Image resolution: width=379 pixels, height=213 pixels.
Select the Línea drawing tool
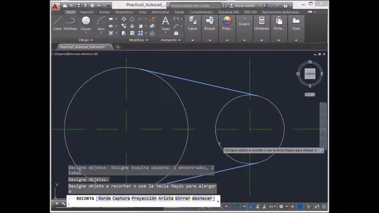(57, 24)
